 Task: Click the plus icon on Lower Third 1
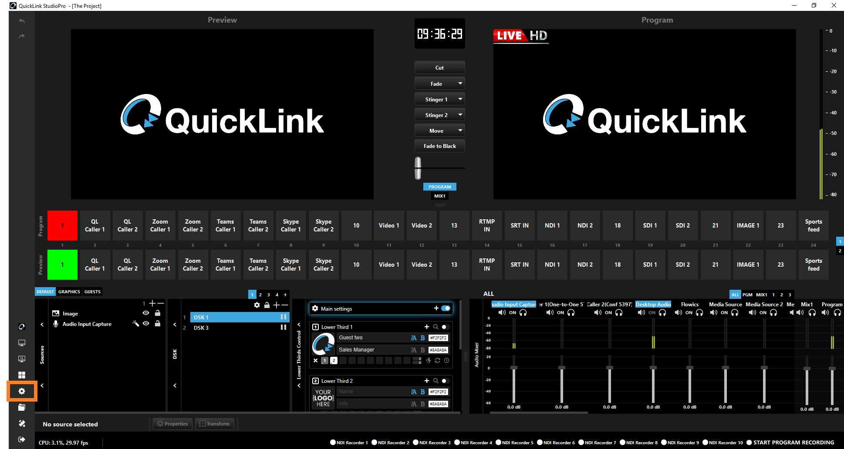427,327
